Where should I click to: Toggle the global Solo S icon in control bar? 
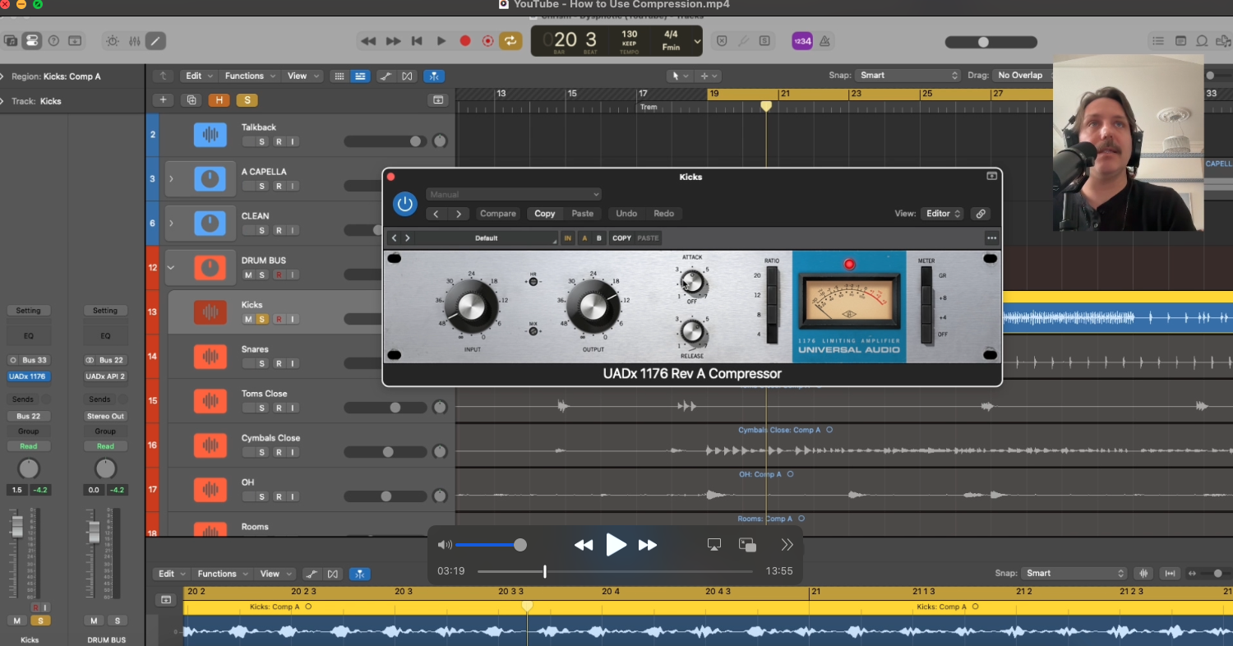coord(764,40)
